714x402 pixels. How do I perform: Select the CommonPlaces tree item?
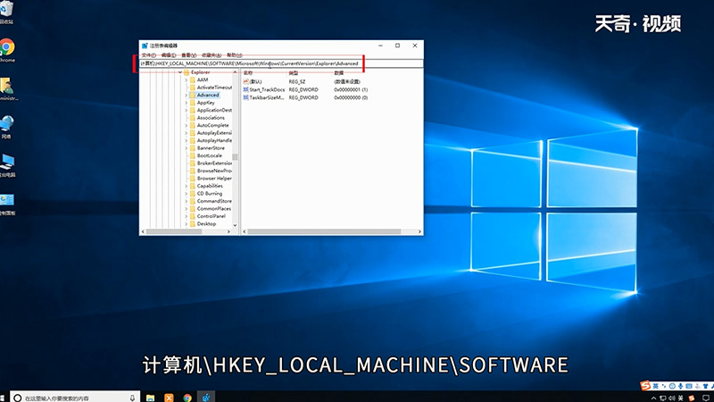click(213, 209)
